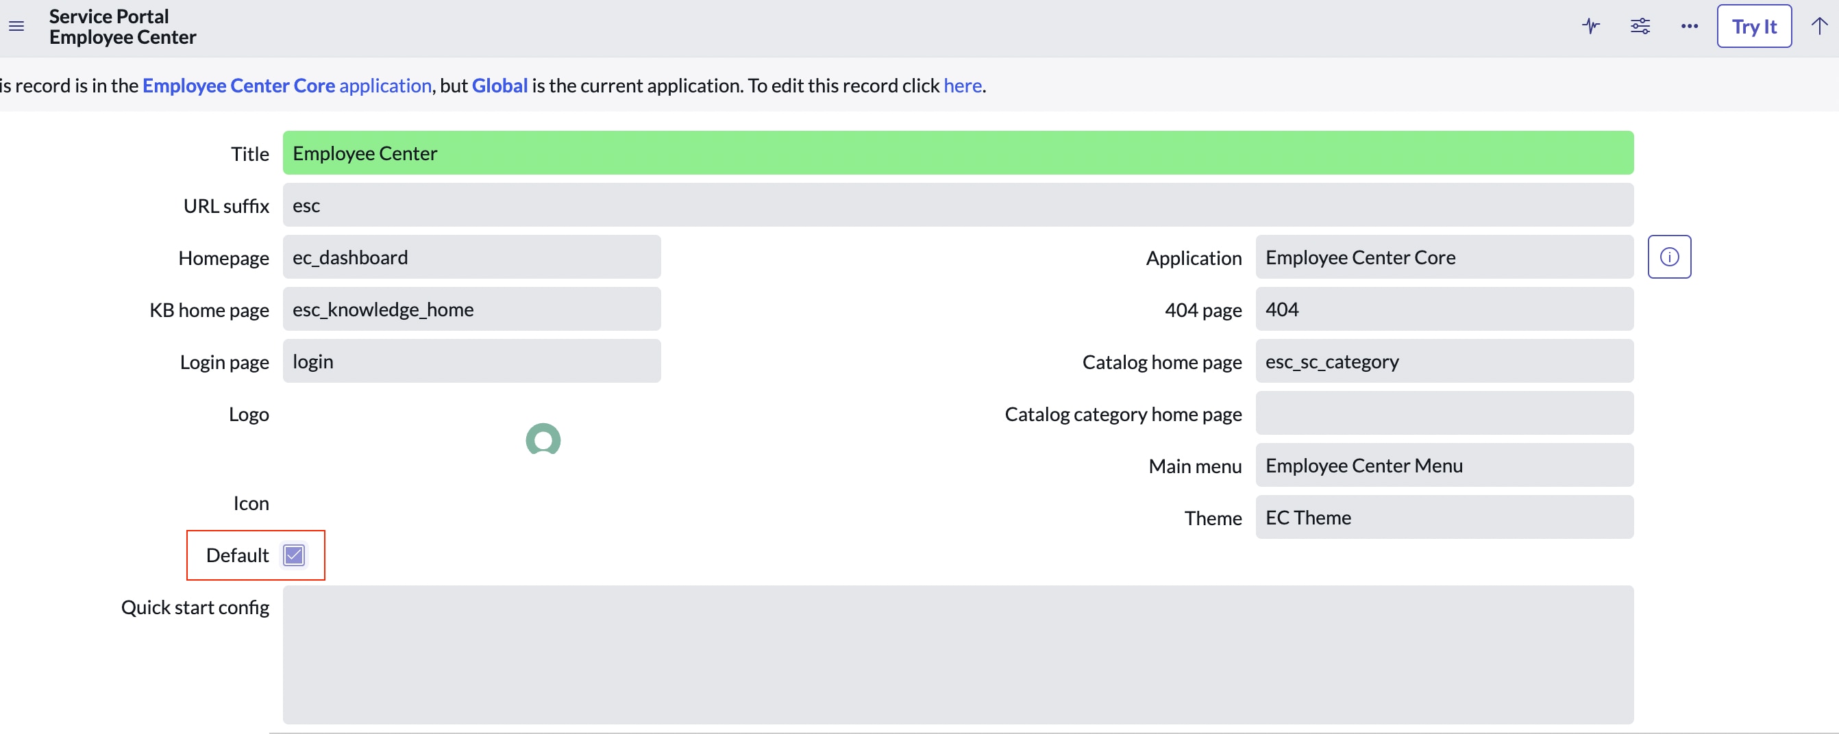Click the Homepage ec_dashboard field
Screen dimensions: 1839x734
[x=471, y=257]
